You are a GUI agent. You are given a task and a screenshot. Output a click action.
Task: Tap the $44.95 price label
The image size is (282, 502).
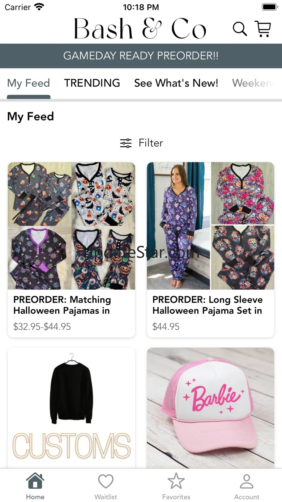(166, 327)
